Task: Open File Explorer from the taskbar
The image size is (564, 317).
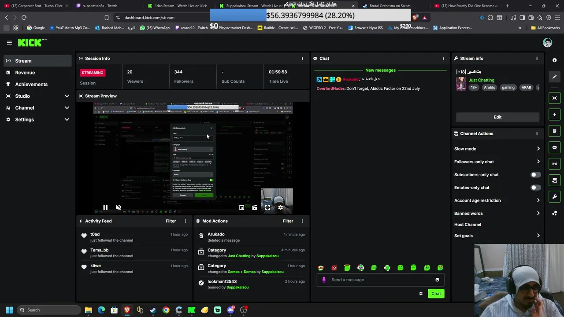Action: tap(88, 310)
